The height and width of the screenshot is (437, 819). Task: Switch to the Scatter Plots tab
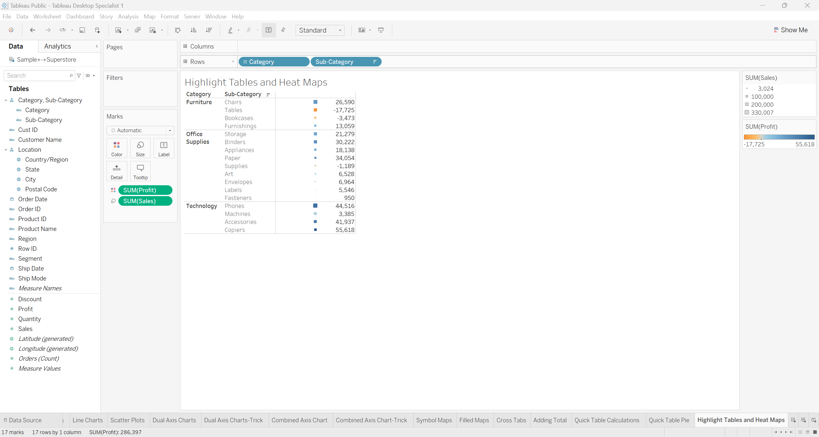point(127,420)
